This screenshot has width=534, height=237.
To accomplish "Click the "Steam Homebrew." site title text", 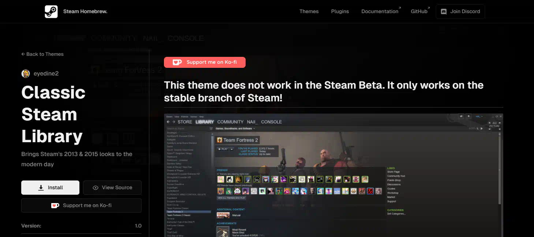I will pos(85,11).
